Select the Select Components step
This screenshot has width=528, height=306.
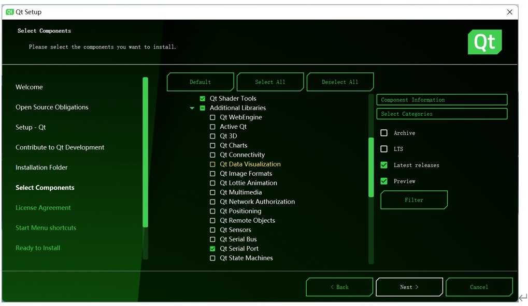[45, 188]
